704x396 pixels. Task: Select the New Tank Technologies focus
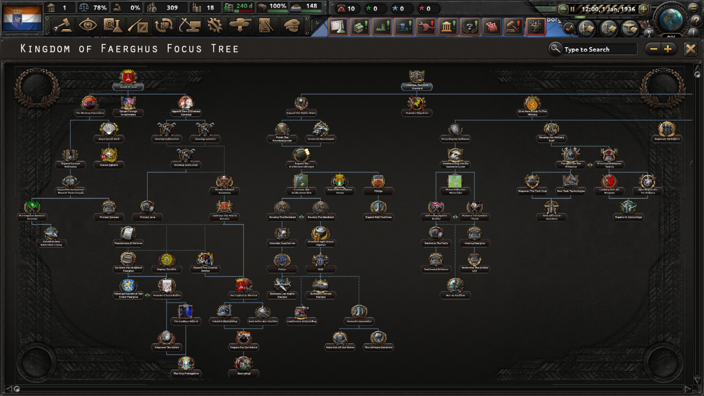click(571, 184)
